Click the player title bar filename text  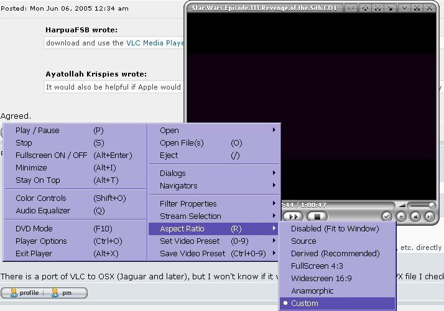pyautogui.click(x=264, y=8)
